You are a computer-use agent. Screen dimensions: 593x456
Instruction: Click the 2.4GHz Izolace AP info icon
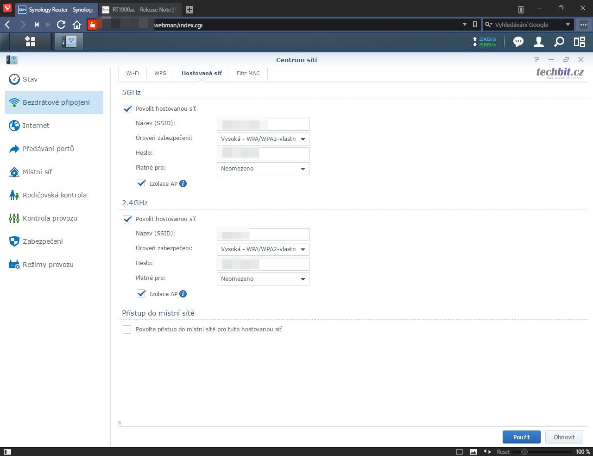[x=183, y=294]
